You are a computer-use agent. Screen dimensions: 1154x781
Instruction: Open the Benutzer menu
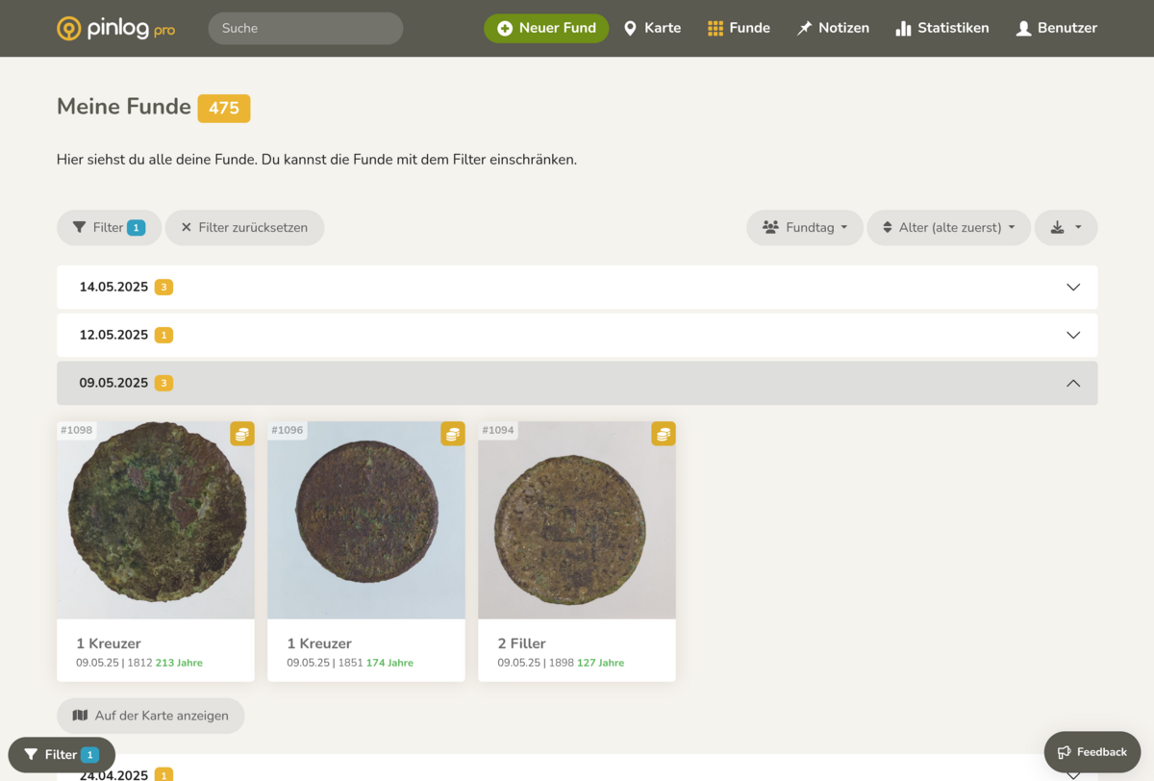[x=1057, y=28]
